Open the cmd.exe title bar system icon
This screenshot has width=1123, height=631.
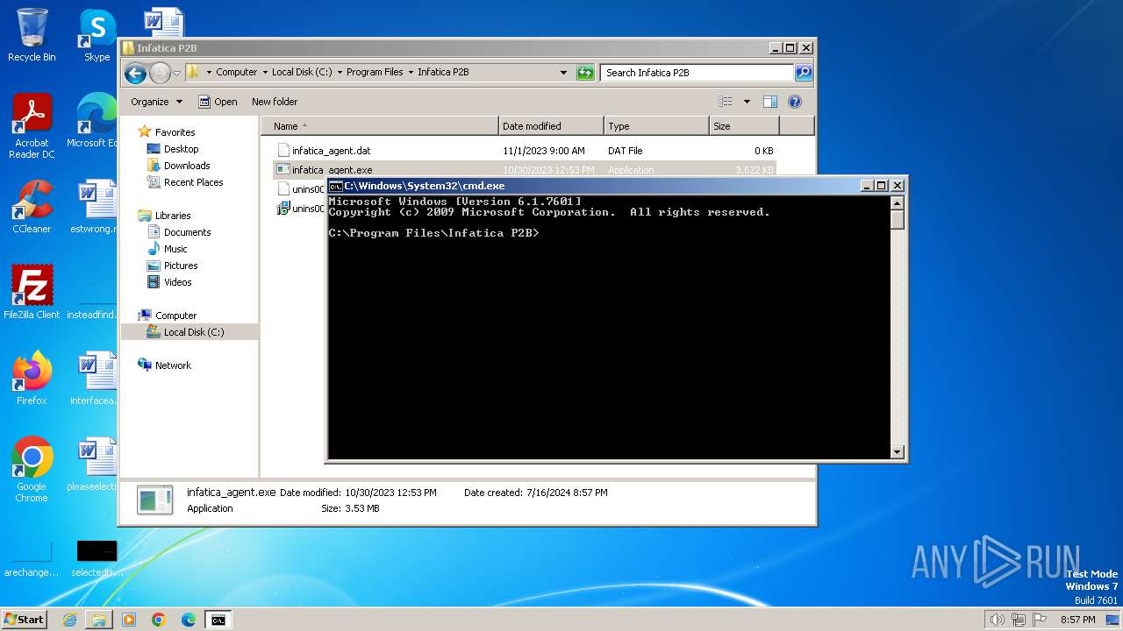click(335, 186)
